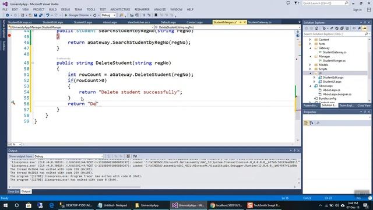Switch to the Error List tab
This screenshot has width=373, height=210.
[x=13, y=191]
